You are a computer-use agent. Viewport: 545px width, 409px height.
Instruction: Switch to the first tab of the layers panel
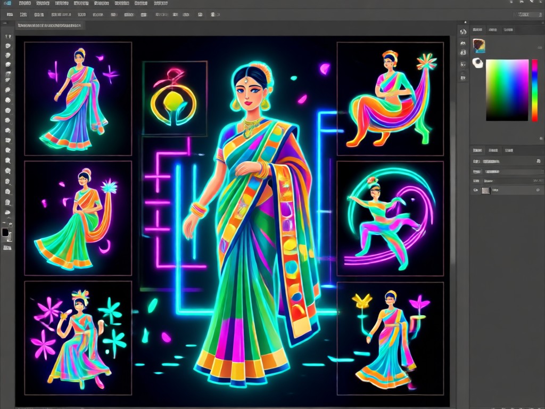tap(477, 150)
